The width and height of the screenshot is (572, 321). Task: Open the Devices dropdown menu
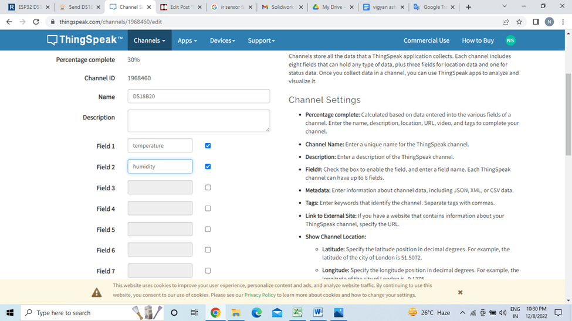(222, 40)
